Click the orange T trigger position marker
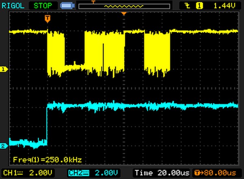 48,18
